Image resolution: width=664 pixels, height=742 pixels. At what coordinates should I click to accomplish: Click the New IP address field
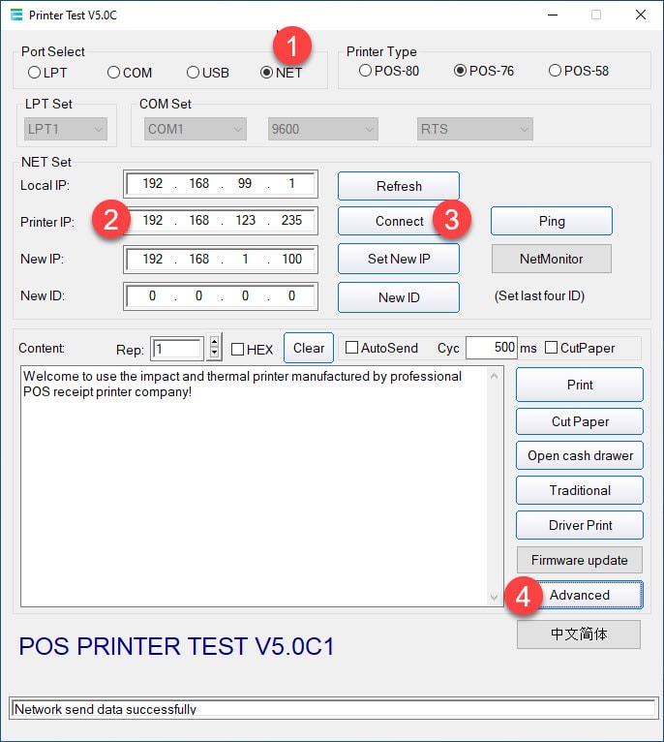(x=221, y=260)
